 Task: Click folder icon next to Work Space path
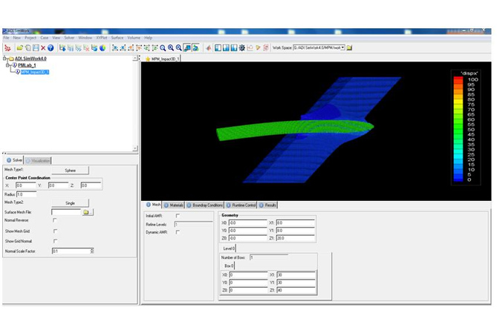(349, 48)
